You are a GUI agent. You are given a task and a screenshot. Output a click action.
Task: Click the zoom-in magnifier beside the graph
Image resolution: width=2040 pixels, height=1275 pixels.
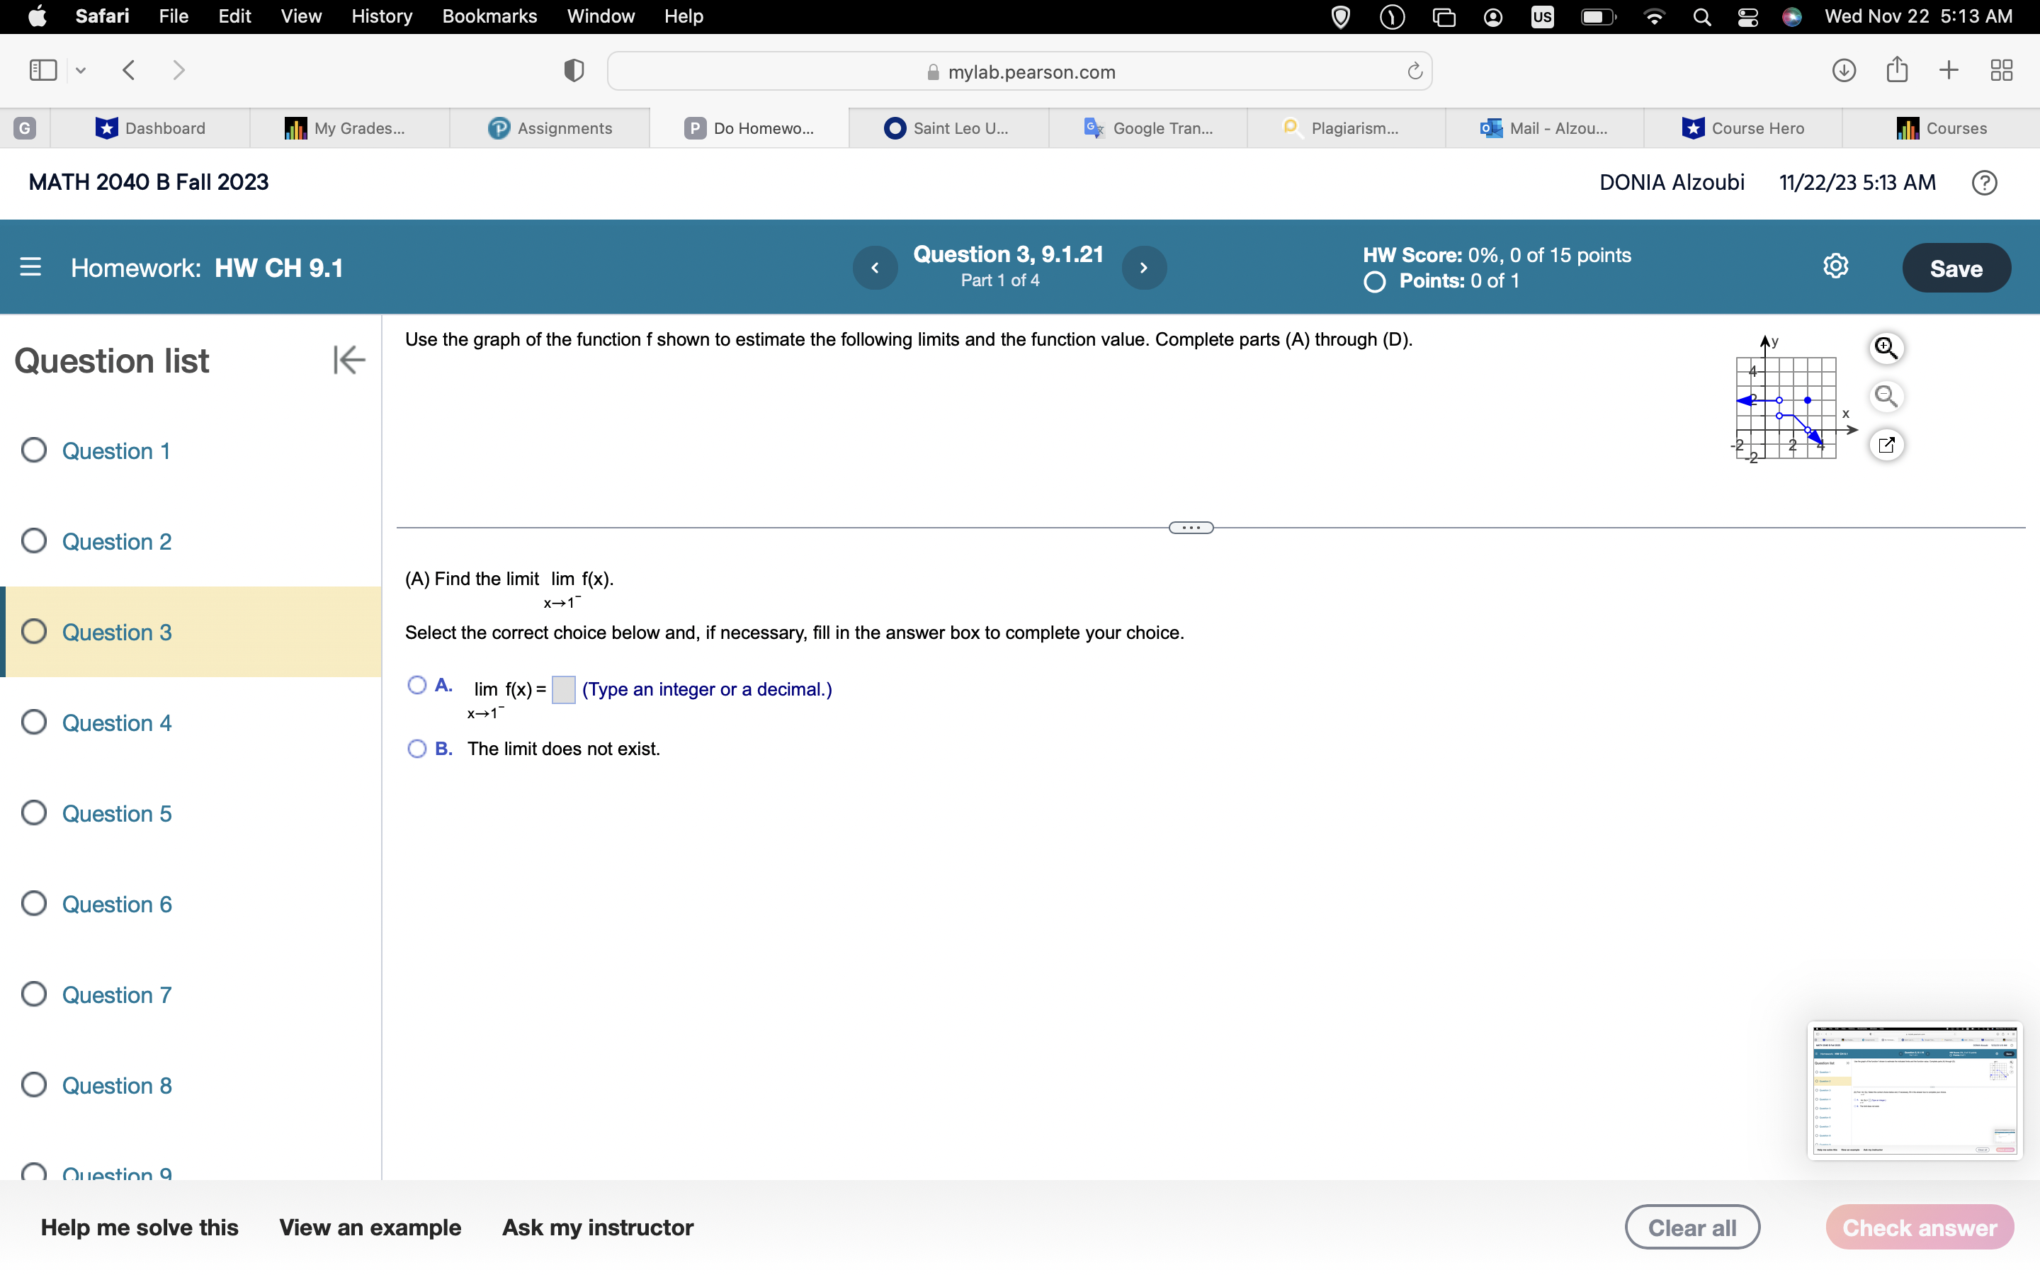point(1886,347)
